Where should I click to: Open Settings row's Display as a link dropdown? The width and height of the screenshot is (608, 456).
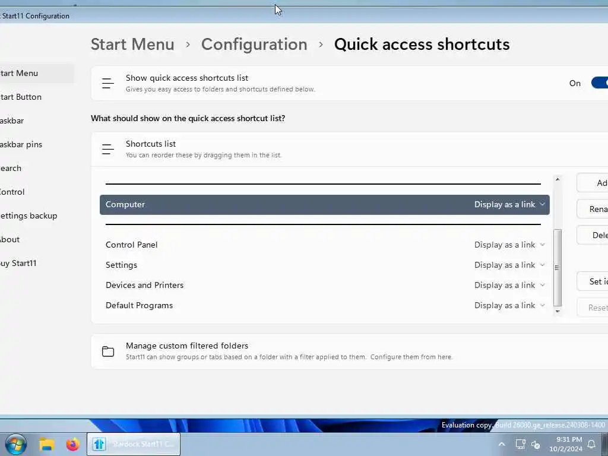[509, 265]
